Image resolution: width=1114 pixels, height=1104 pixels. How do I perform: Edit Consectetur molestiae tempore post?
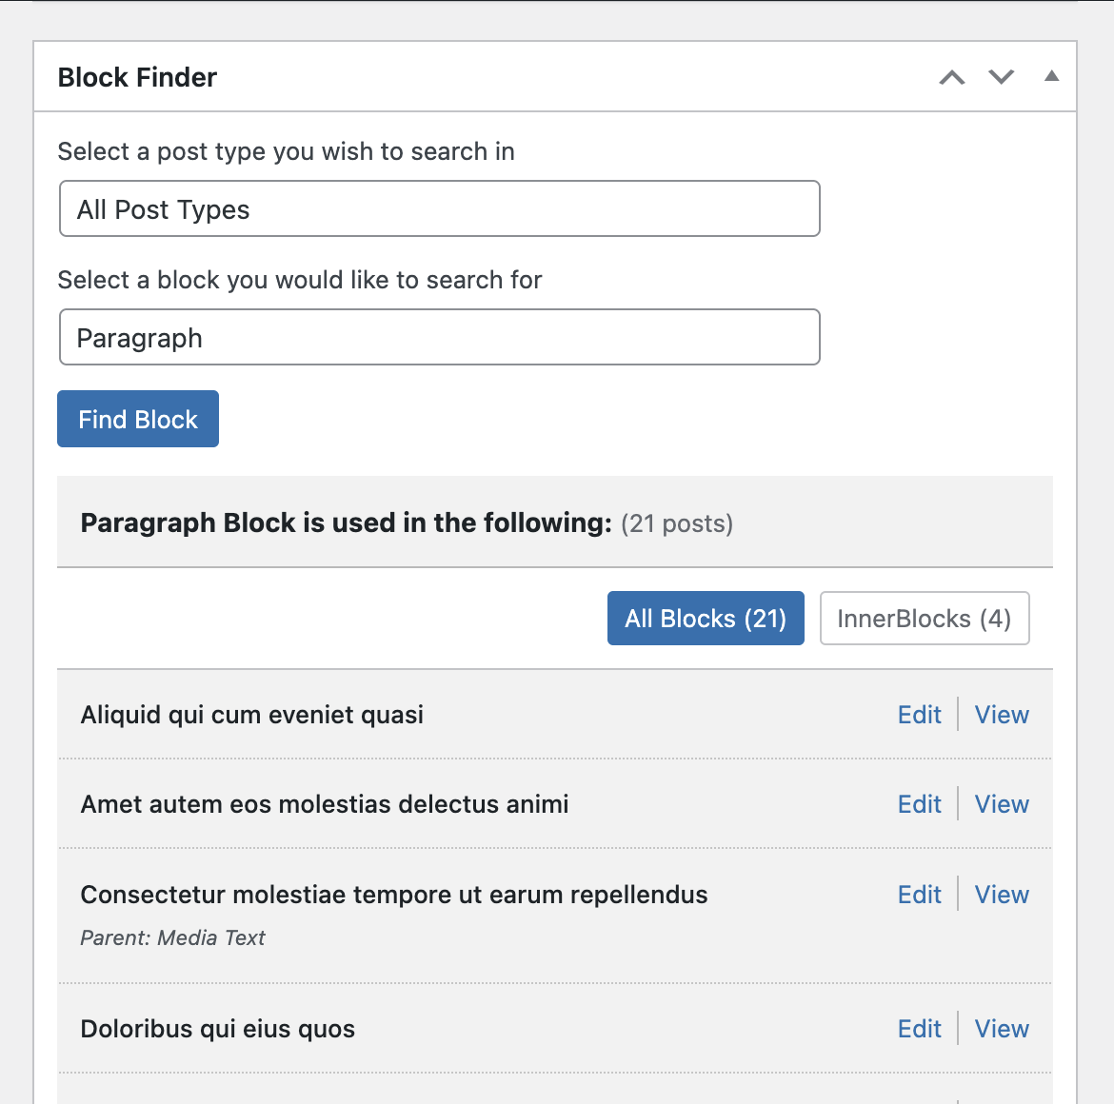(x=919, y=895)
